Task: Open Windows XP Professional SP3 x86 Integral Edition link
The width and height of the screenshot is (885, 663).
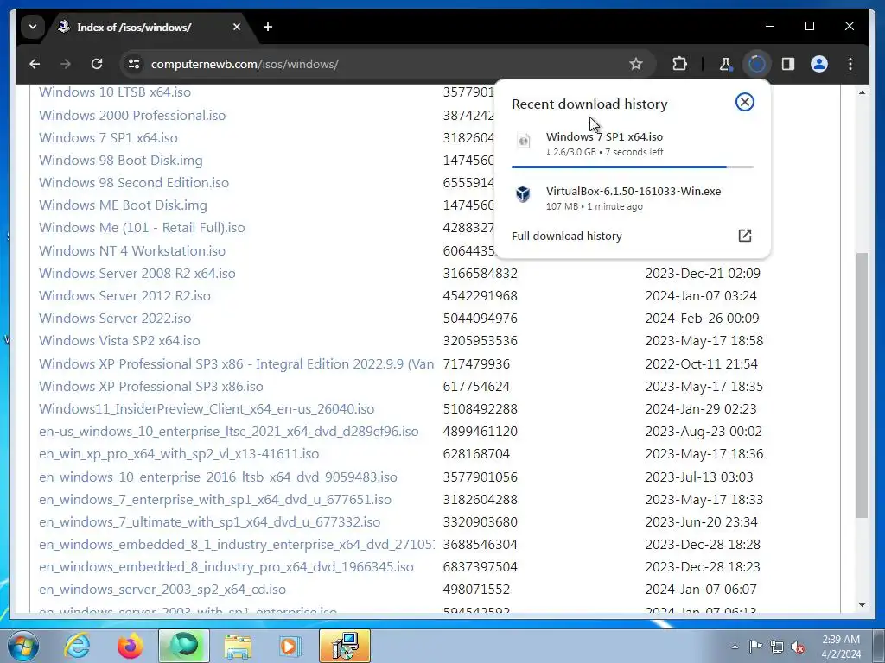Action: [237, 364]
